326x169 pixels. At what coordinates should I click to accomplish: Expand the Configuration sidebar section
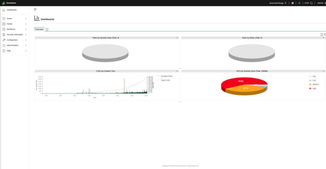coord(14,40)
